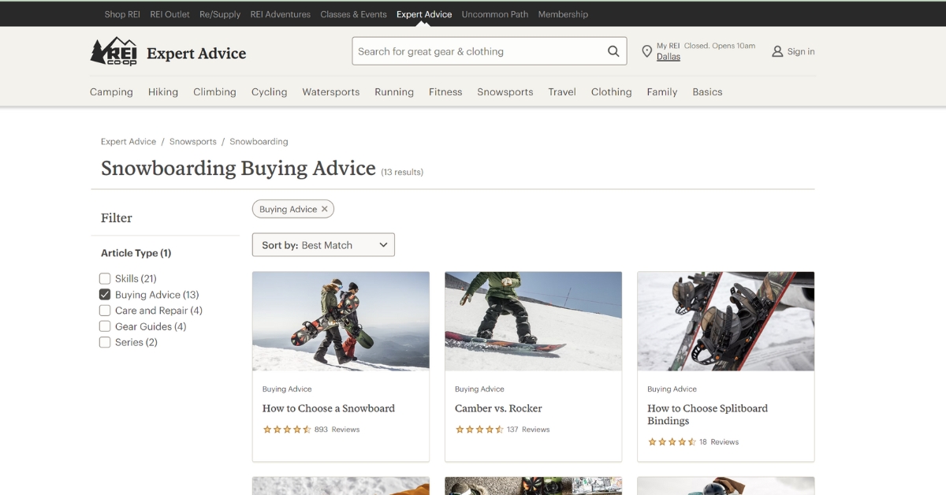Go to Snowsports breadcrumb

point(193,142)
